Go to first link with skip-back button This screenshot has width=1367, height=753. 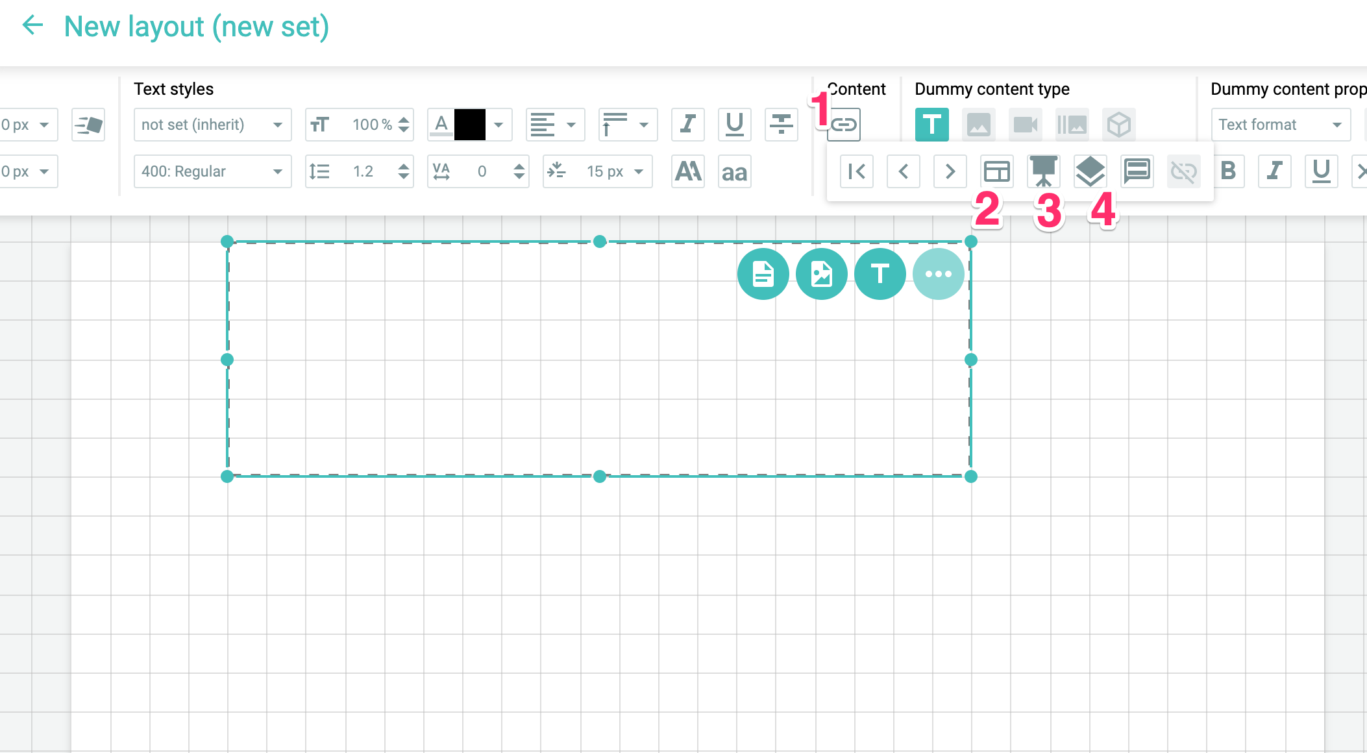[856, 171]
